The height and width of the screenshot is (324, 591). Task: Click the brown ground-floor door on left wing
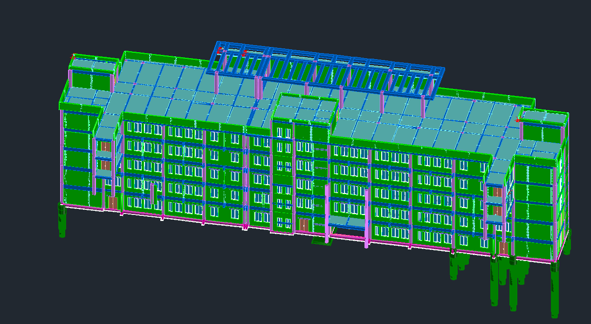click(x=113, y=203)
